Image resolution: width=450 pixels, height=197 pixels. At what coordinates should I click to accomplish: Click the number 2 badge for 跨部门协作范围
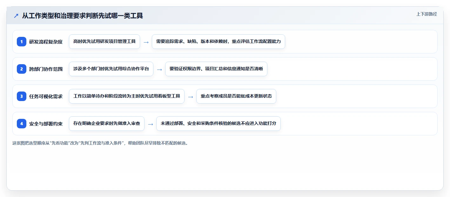[x=22, y=69]
